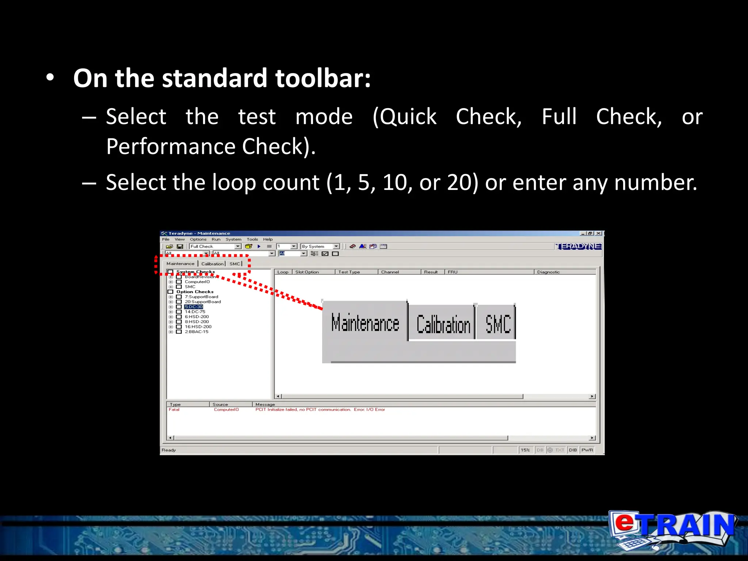Click the calendar-style toolbar icon
The width and height of the screenshot is (748, 561).
pos(383,246)
